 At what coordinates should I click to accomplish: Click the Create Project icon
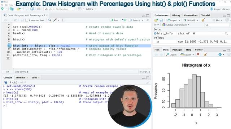tap(12, 9)
